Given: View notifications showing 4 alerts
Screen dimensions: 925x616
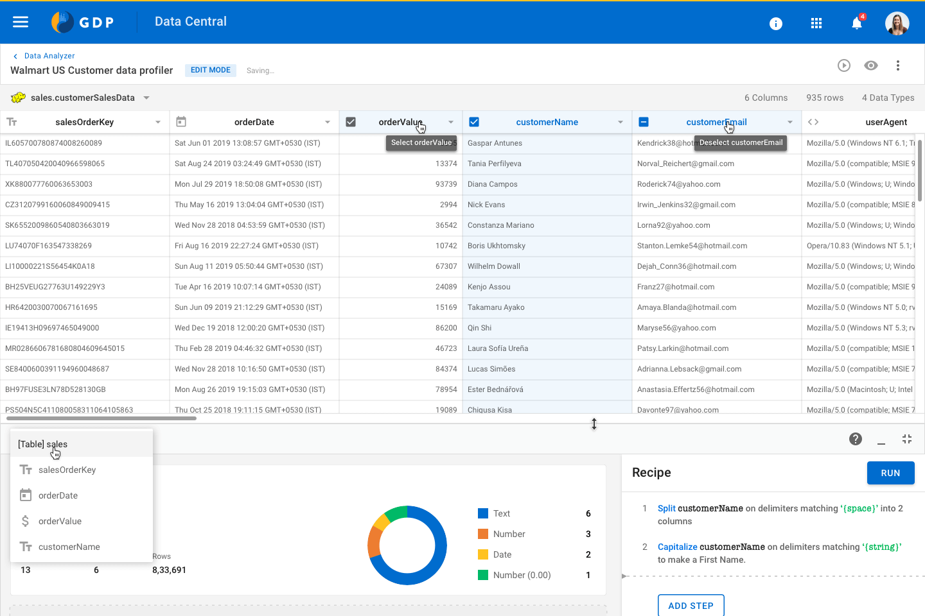Looking at the screenshot, I should click(856, 22).
